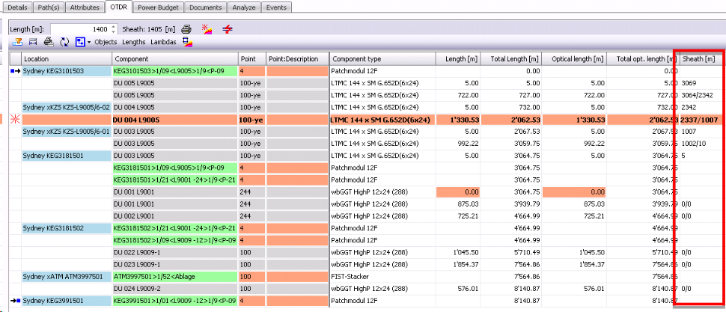Click the Total Length [m] column header
Image resolution: width=726 pixels, height=312 pixels.
coord(510,59)
